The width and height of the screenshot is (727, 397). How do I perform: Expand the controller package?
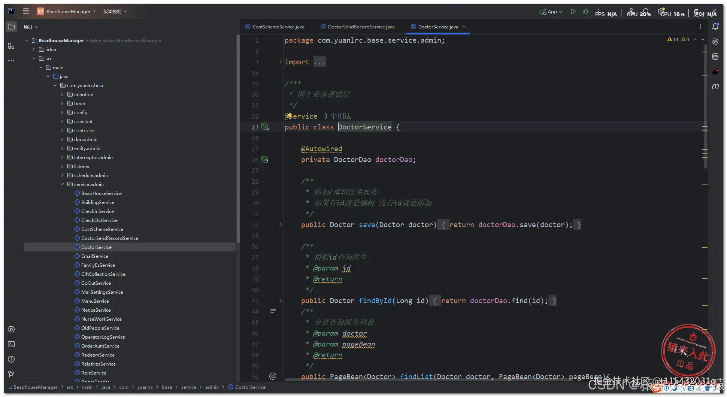tap(62, 130)
